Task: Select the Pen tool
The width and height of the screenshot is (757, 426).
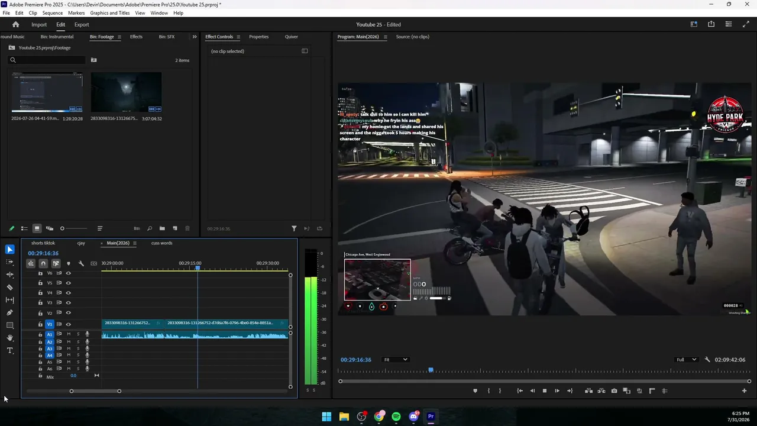Action: [x=9, y=312]
